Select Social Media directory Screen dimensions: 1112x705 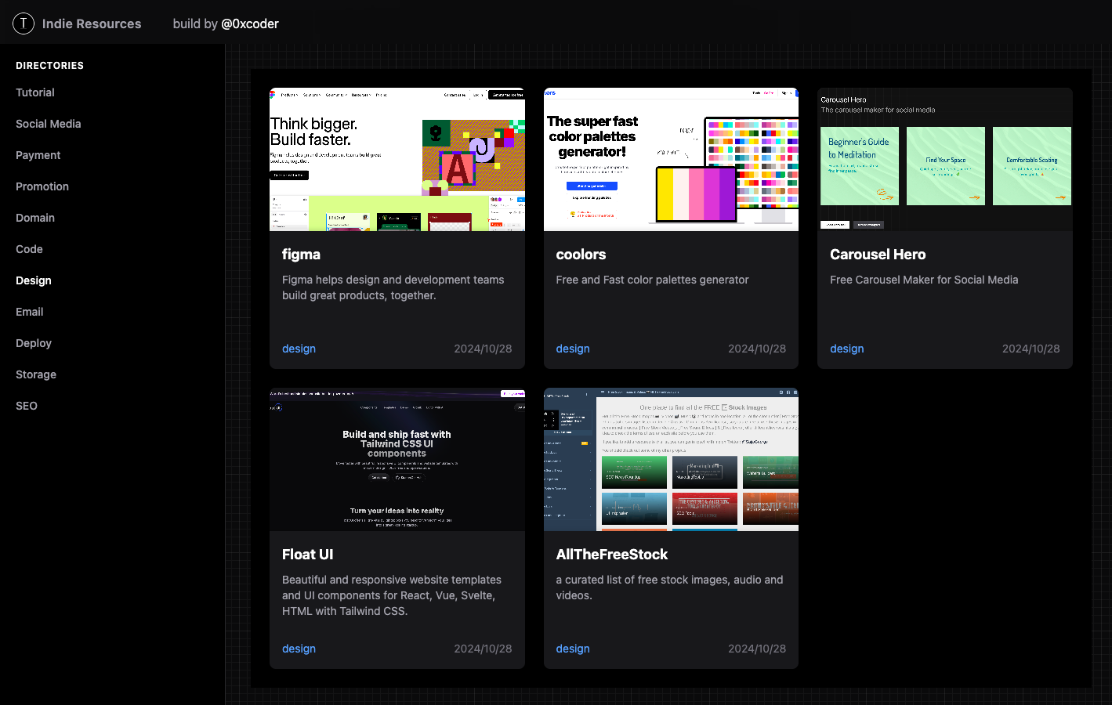pos(49,124)
